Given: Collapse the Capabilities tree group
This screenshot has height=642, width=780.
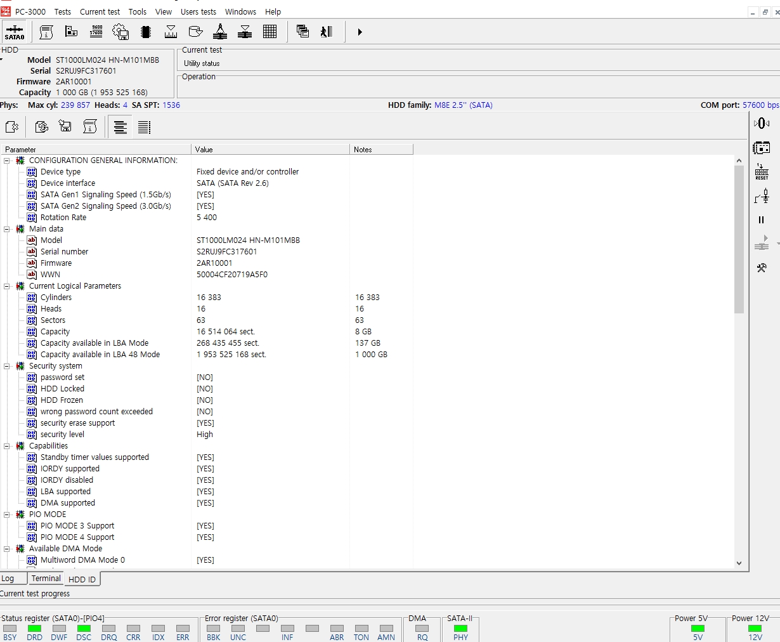Looking at the screenshot, I should (7, 446).
